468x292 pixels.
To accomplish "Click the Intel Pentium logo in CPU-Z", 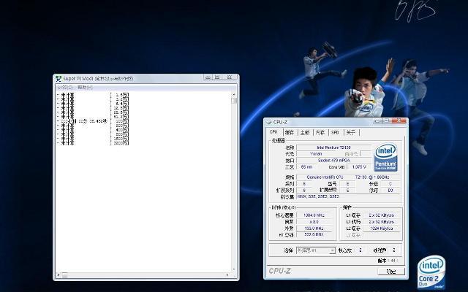I will [386, 157].
